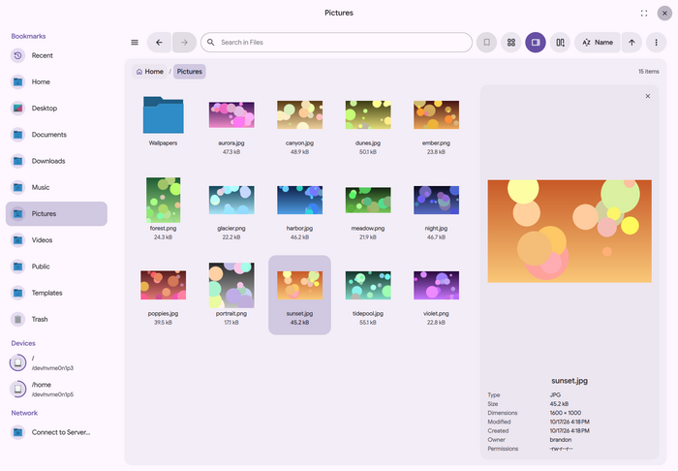The width and height of the screenshot is (678, 471).
Task: Open Videos from the sidebar
Action: click(56, 240)
